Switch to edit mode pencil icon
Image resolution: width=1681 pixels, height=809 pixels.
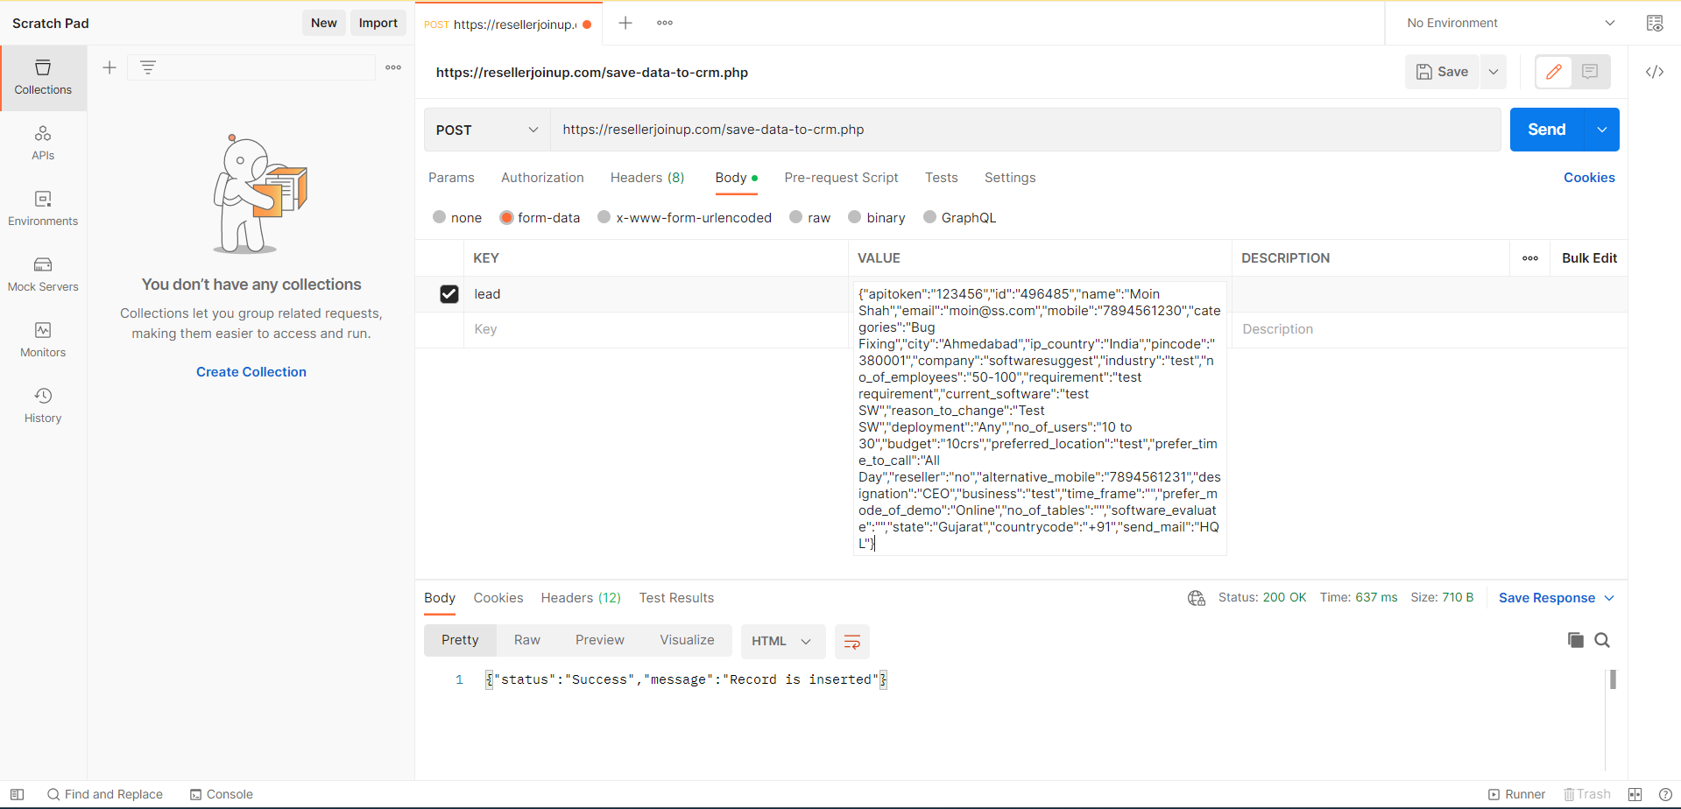click(1554, 72)
